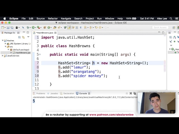Click into the Quick Access field

pyautogui.click(x=160, y=27)
